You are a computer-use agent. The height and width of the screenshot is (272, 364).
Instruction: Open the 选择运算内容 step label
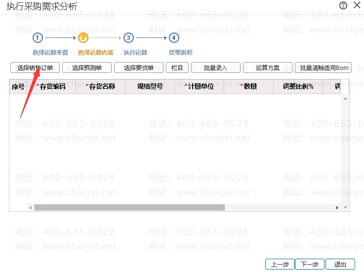click(x=96, y=53)
